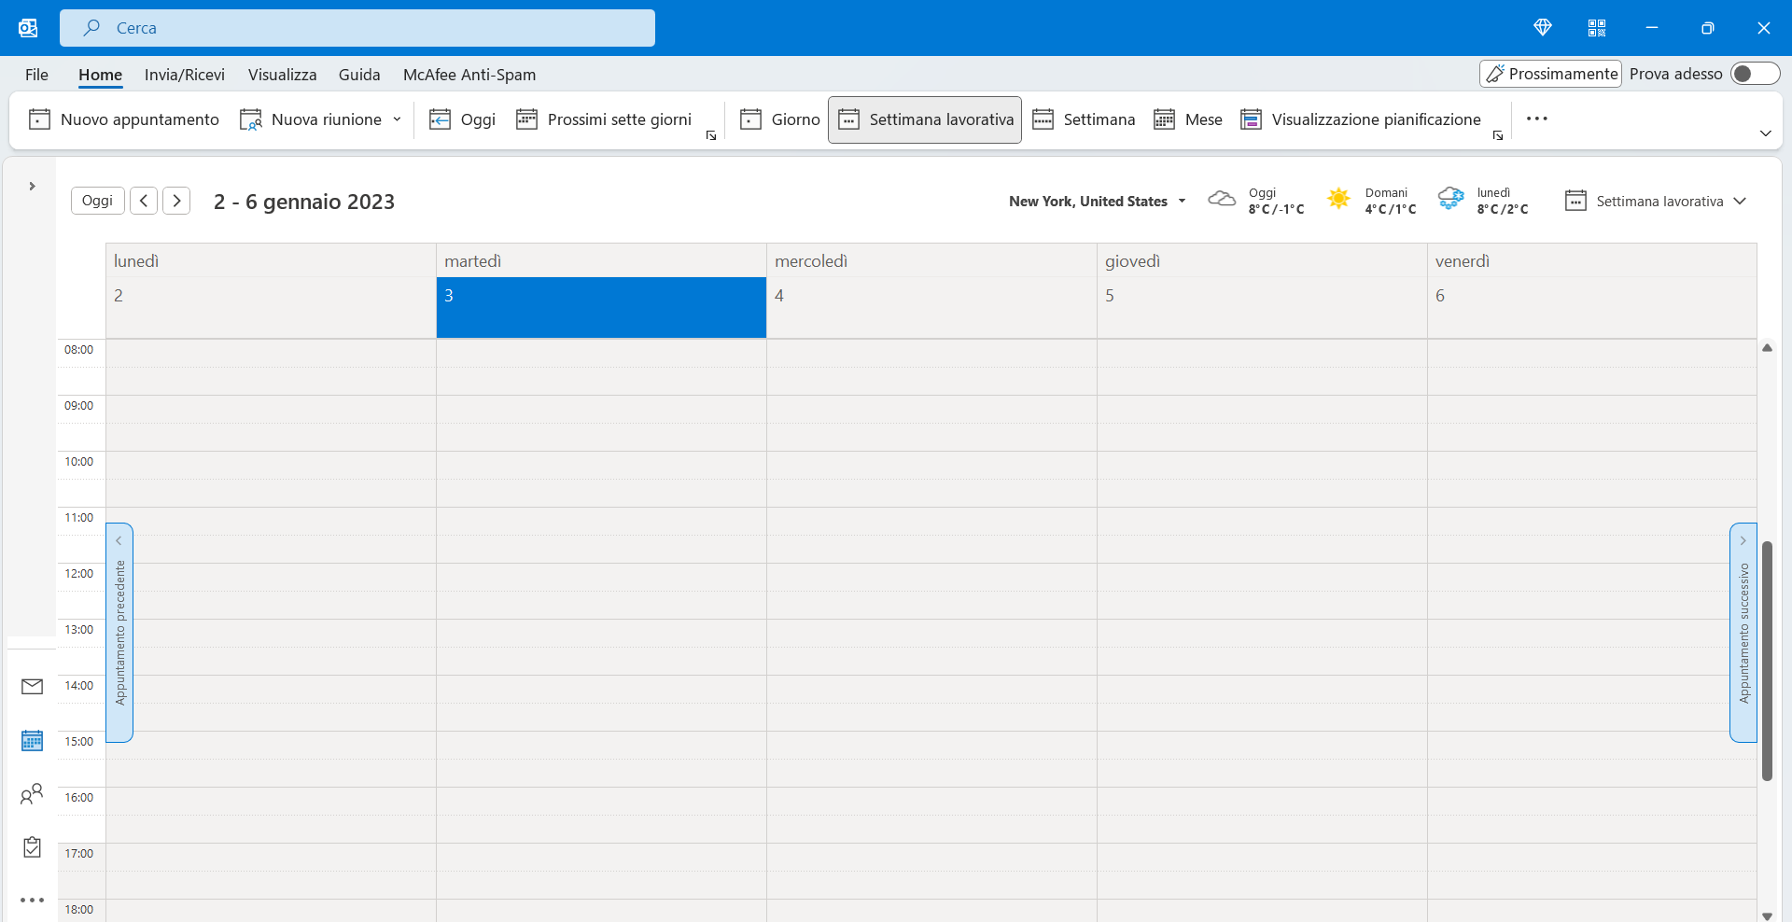This screenshot has width=1792, height=922.
Task: Open the ribbon overflow ellipsis menu
Action: 1537,119
